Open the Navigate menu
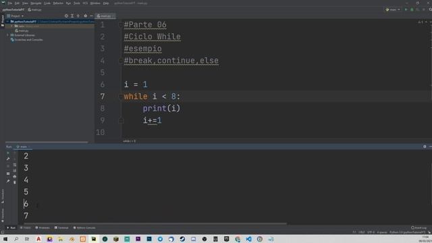 coord(36,3)
